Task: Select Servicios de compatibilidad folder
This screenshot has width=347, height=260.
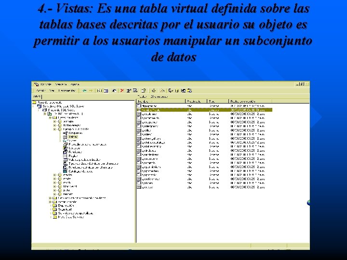Action: (x=76, y=213)
